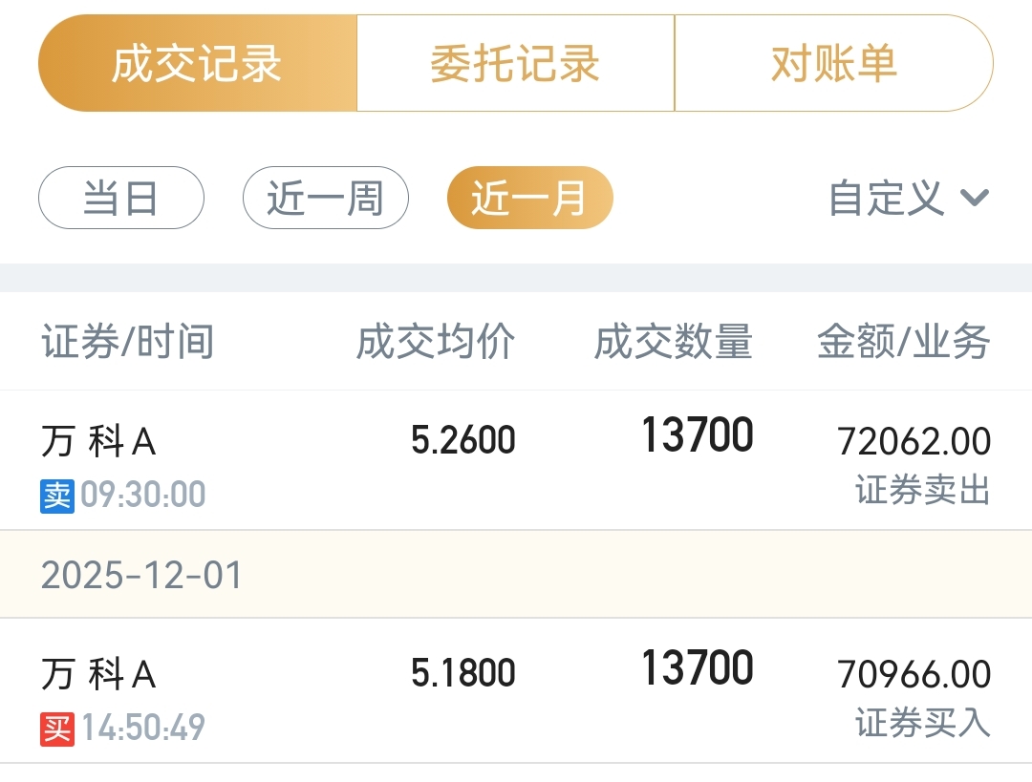Click the blue 卖 sell badge icon
The width and height of the screenshot is (1032, 782).
click(x=57, y=496)
